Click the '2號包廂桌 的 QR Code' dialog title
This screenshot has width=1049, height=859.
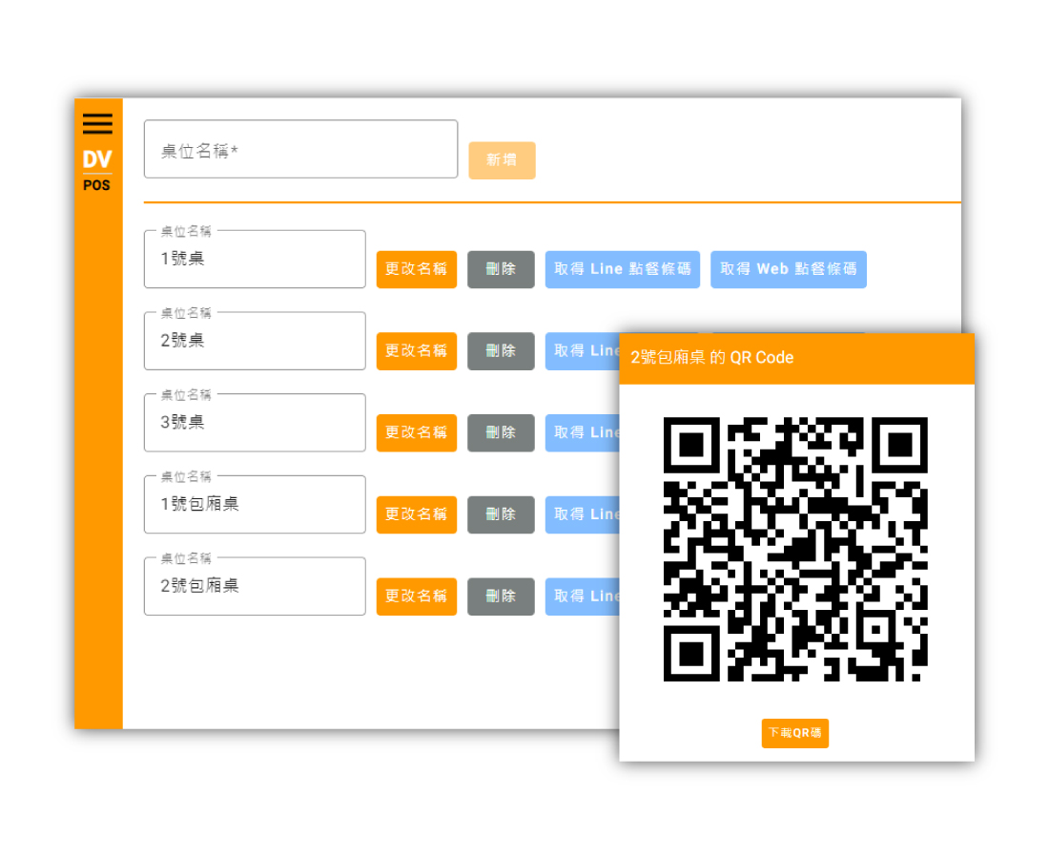point(711,358)
